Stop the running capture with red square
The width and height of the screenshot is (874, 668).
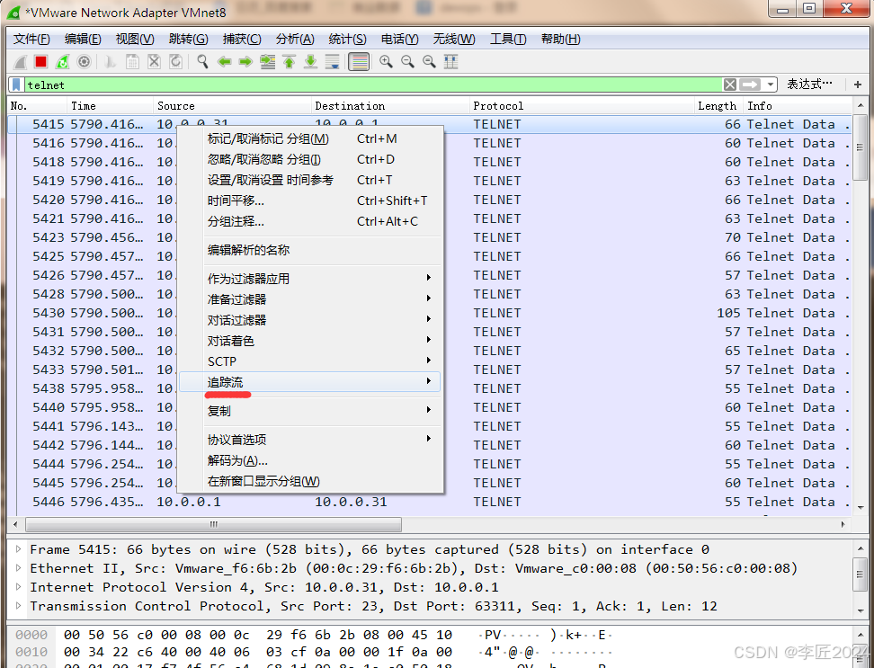click(x=40, y=62)
